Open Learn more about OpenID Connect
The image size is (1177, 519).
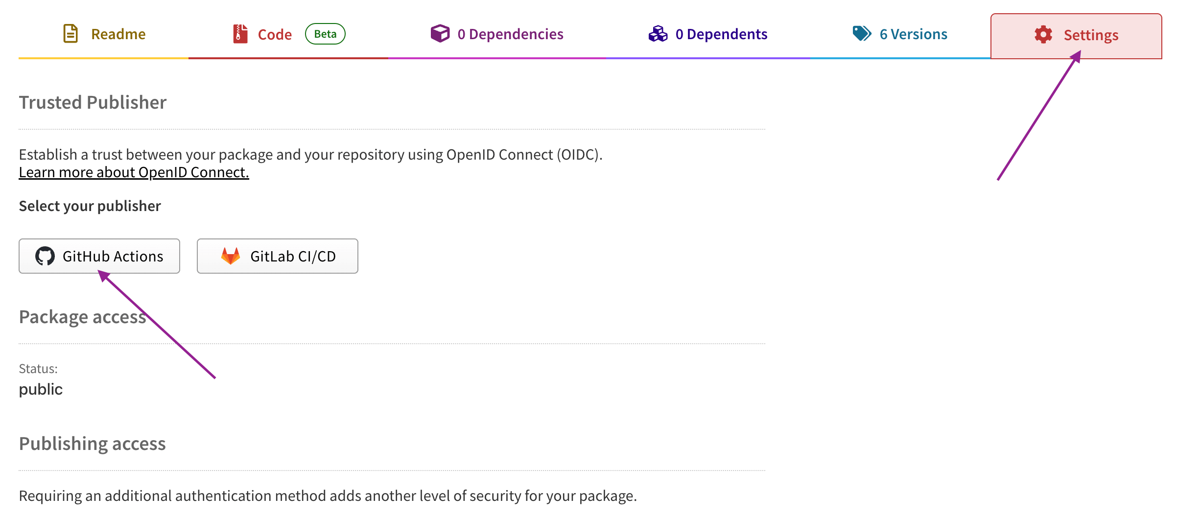(134, 172)
